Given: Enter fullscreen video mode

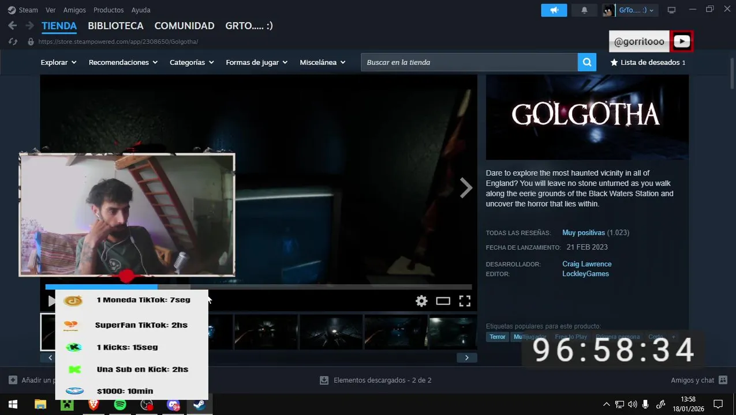Looking at the screenshot, I should coord(465,301).
